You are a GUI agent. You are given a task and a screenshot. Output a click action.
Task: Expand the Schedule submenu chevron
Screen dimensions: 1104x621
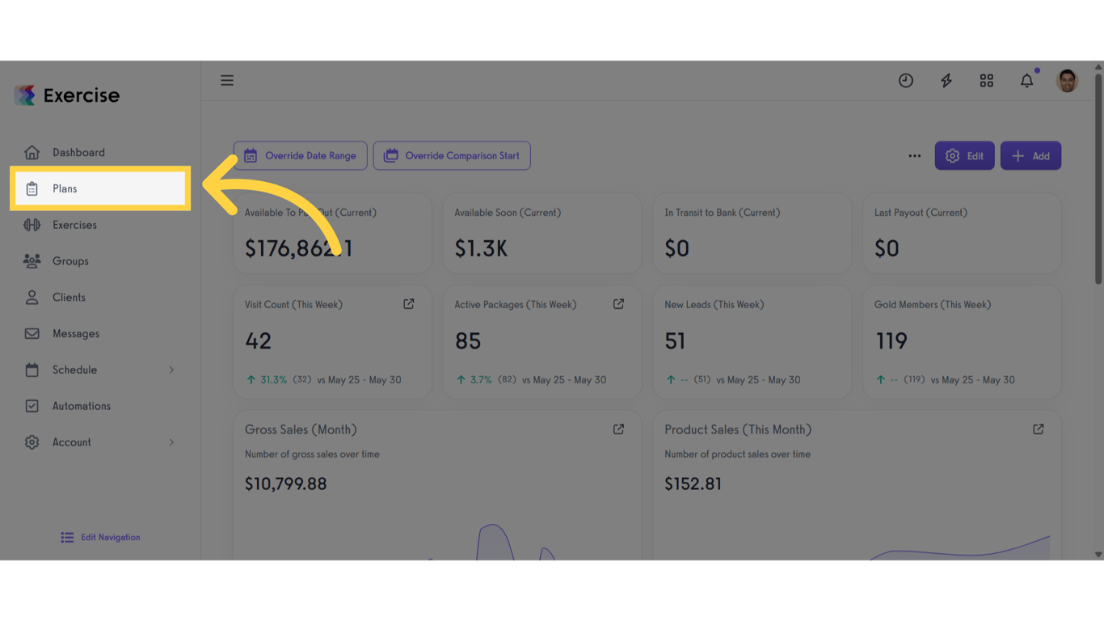pyautogui.click(x=171, y=370)
